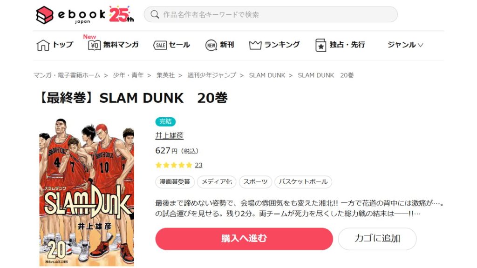The image size is (477, 268).
Task: Open 週刊少年ジャンプ breadcrumb link
Action: pos(212,75)
